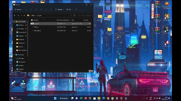This screenshot has height=101, width=181.
Task: Refresh the current folder view
Action: click(74, 15)
